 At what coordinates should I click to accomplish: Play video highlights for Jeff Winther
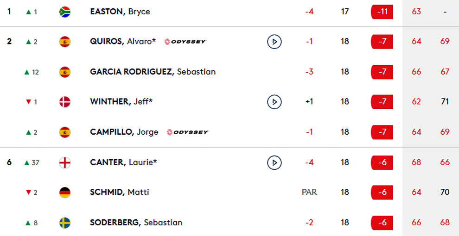[274, 102]
